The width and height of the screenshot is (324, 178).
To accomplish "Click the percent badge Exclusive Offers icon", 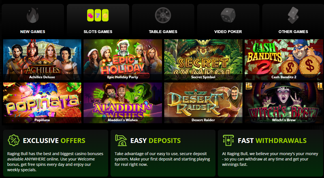I will (14, 140).
